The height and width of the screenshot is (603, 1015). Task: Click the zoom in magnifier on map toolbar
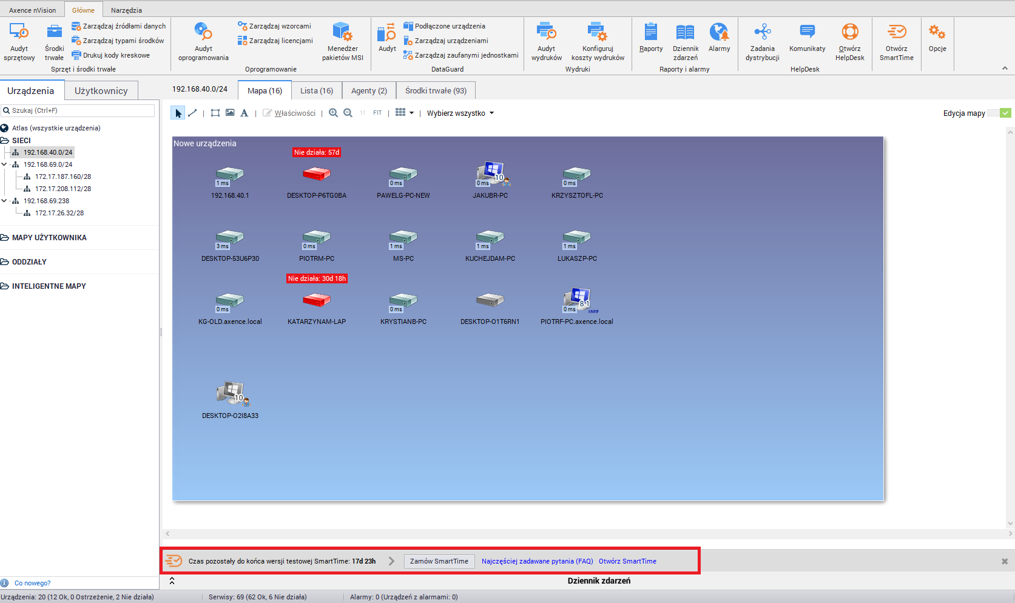click(x=333, y=113)
